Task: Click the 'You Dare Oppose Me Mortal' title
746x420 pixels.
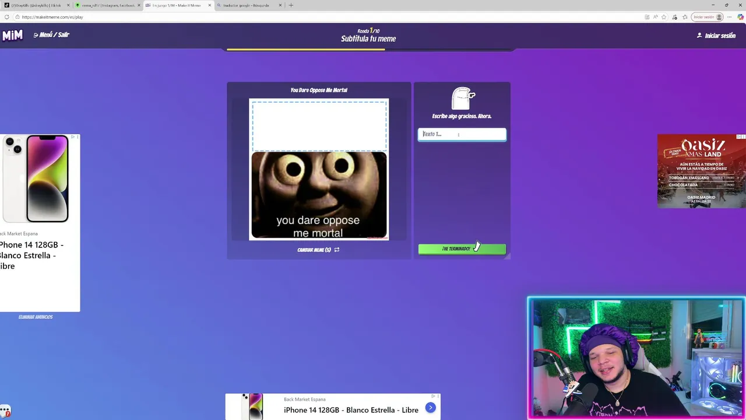Action: pyautogui.click(x=319, y=90)
